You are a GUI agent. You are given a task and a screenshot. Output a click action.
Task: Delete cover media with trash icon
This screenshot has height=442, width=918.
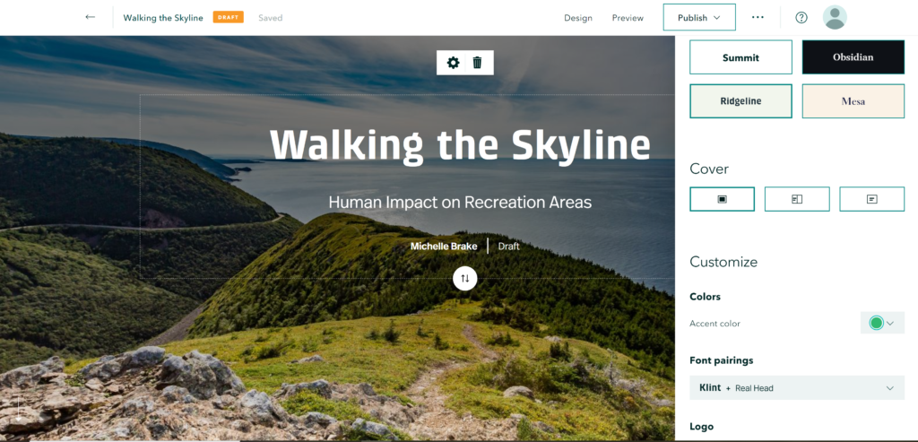pos(477,62)
